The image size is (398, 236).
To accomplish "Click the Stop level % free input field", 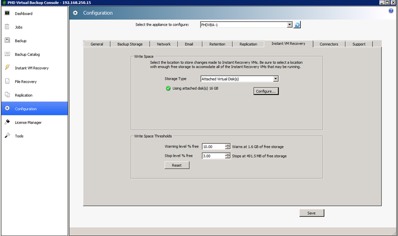I will click(x=213, y=156).
